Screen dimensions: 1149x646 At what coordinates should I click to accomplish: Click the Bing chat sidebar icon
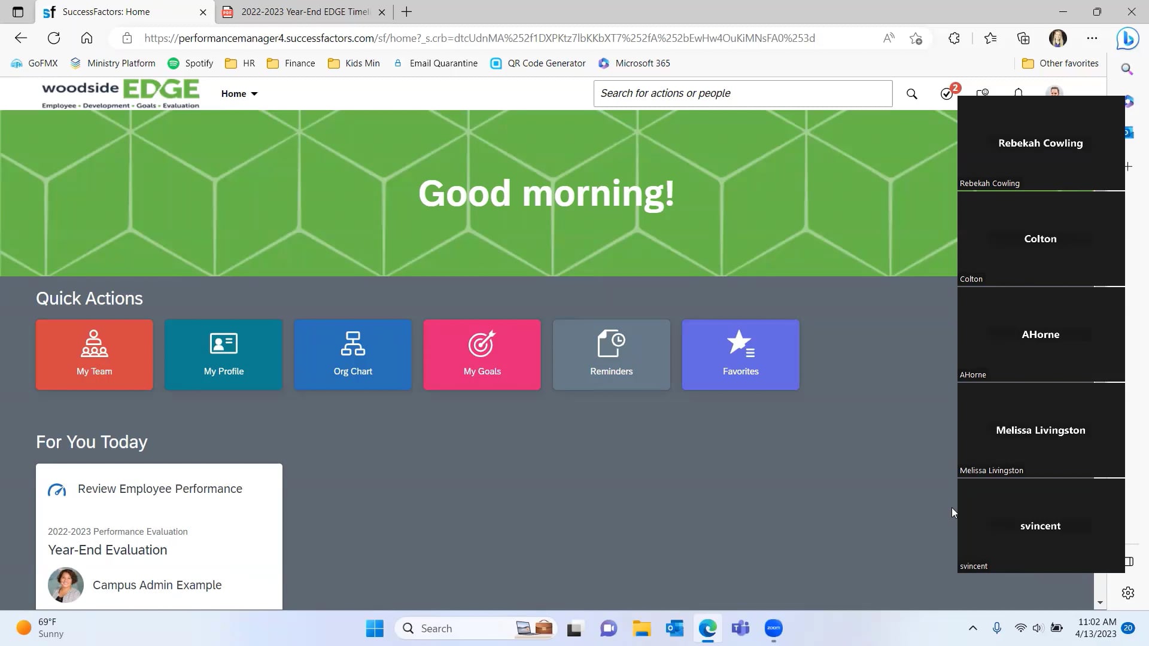point(1127,39)
